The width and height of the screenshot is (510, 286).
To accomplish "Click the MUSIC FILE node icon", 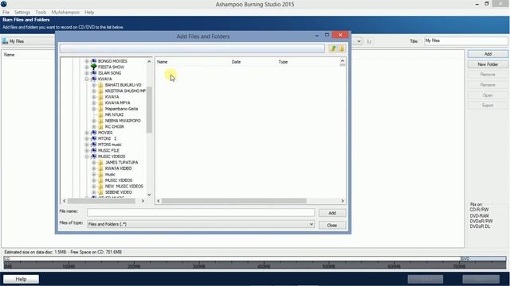I will [94, 150].
